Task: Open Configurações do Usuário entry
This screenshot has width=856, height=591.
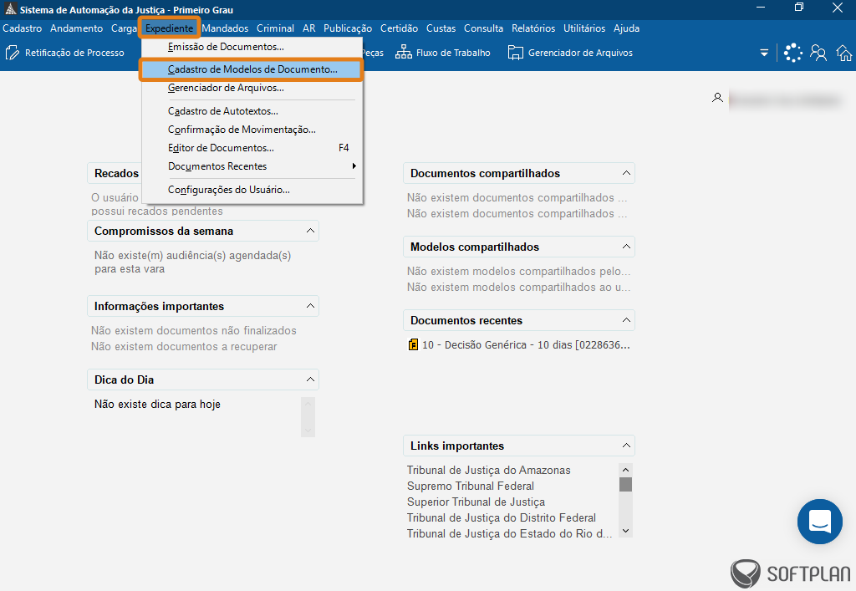Action: tap(252, 190)
